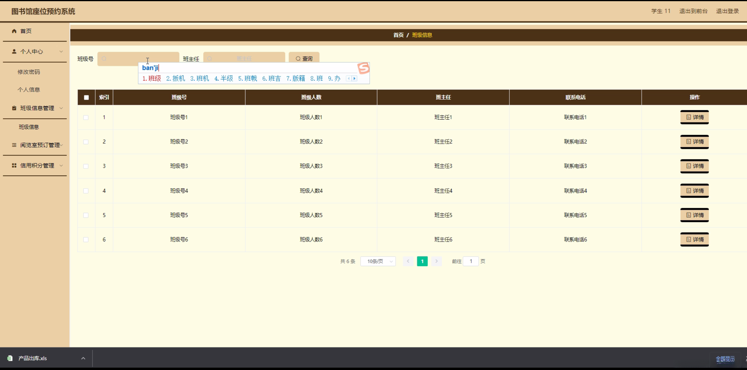Screen dimensions: 747x370
Task: Click the Sogou input method logo
Action: click(x=363, y=68)
